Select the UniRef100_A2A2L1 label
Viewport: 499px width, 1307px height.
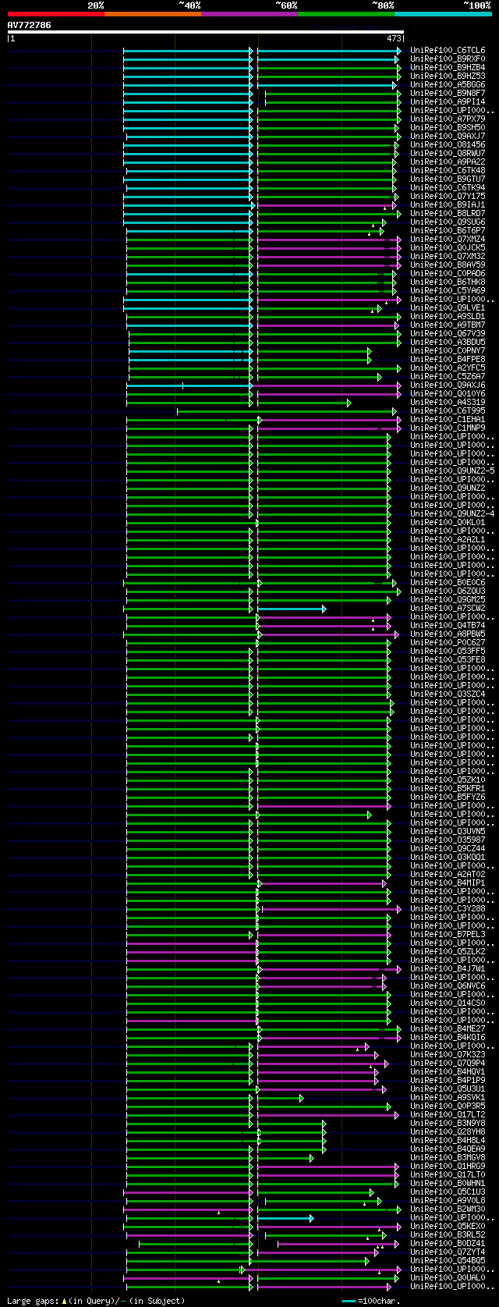[448, 540]
